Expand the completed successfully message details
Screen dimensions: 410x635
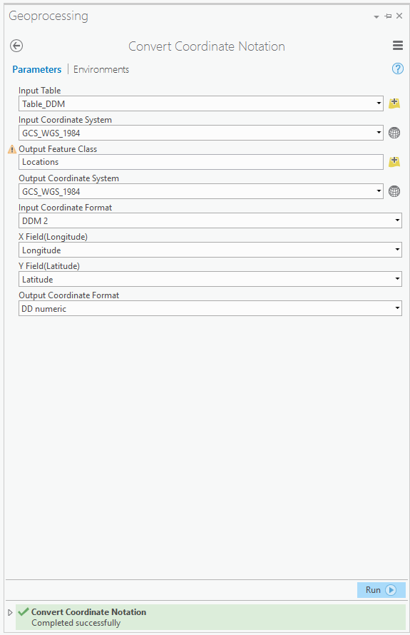[x=11, y=612]
